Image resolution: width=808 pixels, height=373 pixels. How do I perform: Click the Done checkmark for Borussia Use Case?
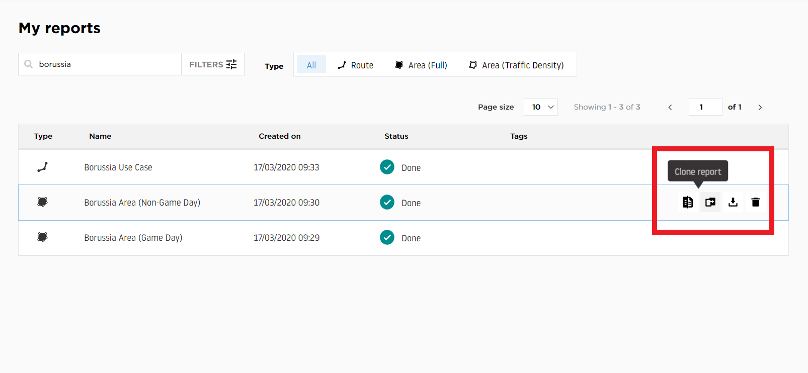[x=387, y=167]
